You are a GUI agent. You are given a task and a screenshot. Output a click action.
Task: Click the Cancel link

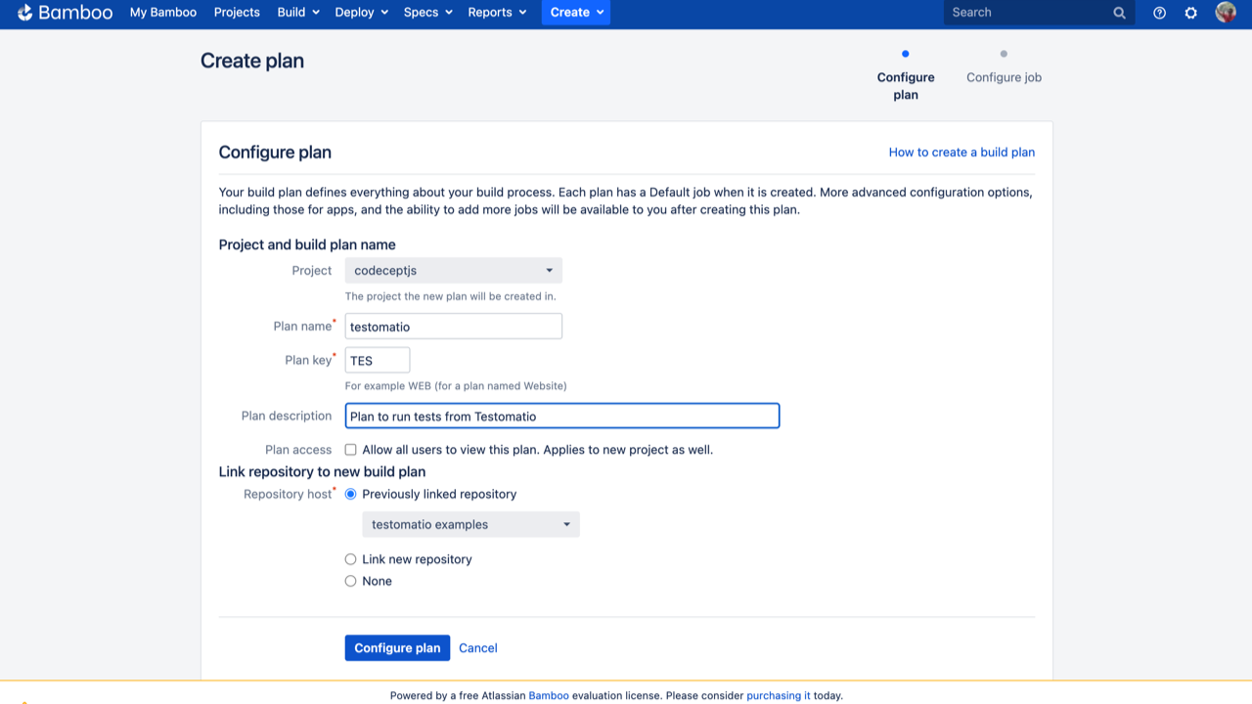478,648
